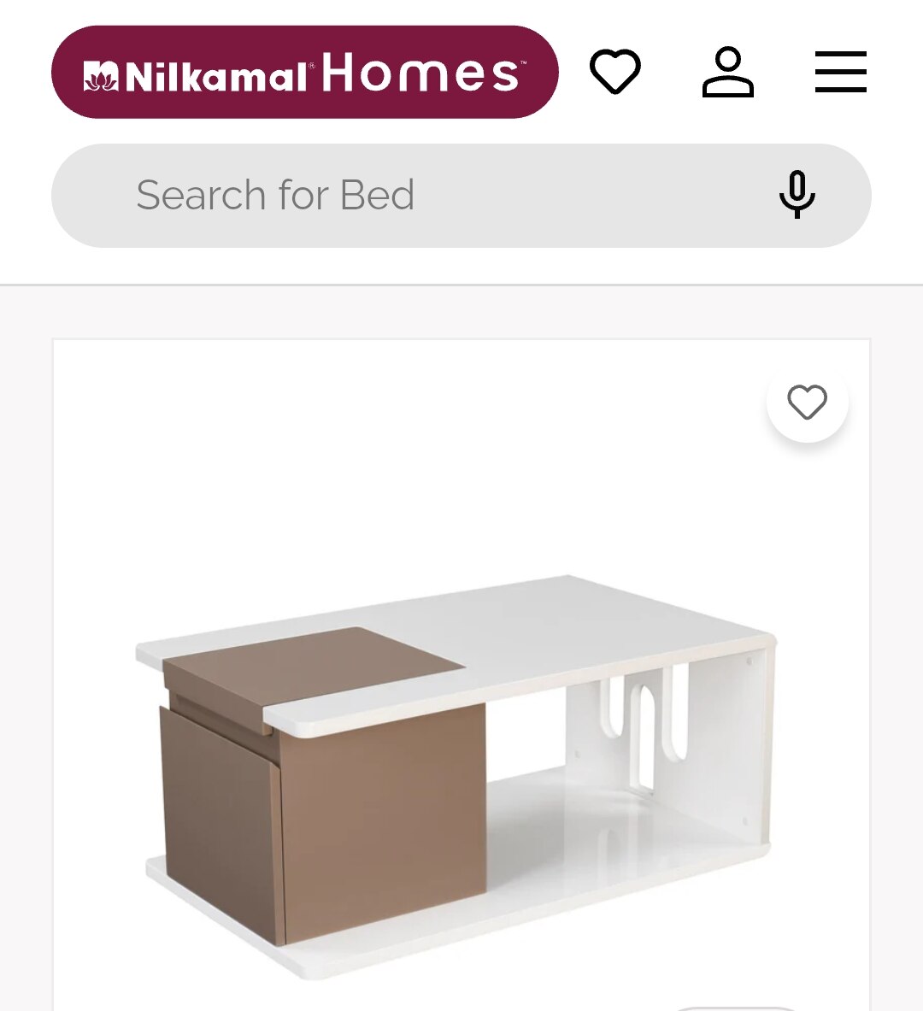Image resolution: width=923 pixels, height=1011 pixels.
Task: Open the hamburger navigation menu
Action: [x=840, y=72]
